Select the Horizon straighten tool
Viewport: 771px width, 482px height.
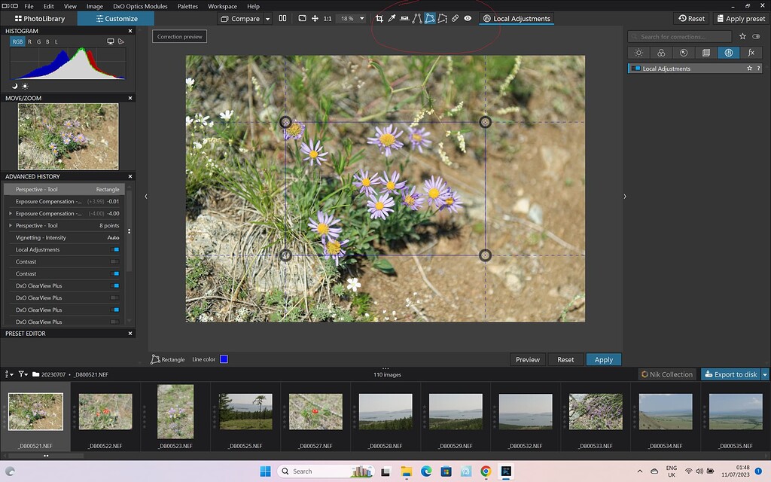coord(404,18)
